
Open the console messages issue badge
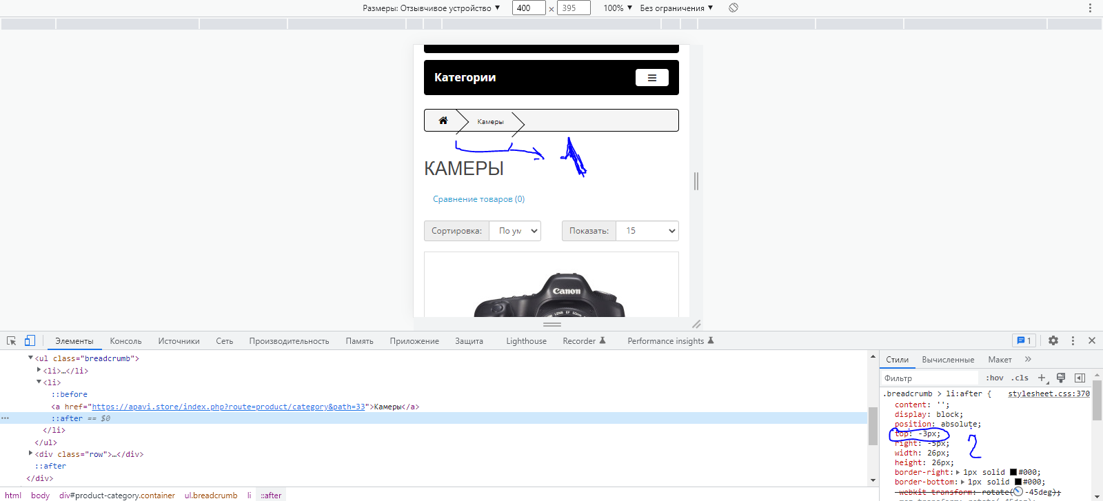tap(1024, 340)
